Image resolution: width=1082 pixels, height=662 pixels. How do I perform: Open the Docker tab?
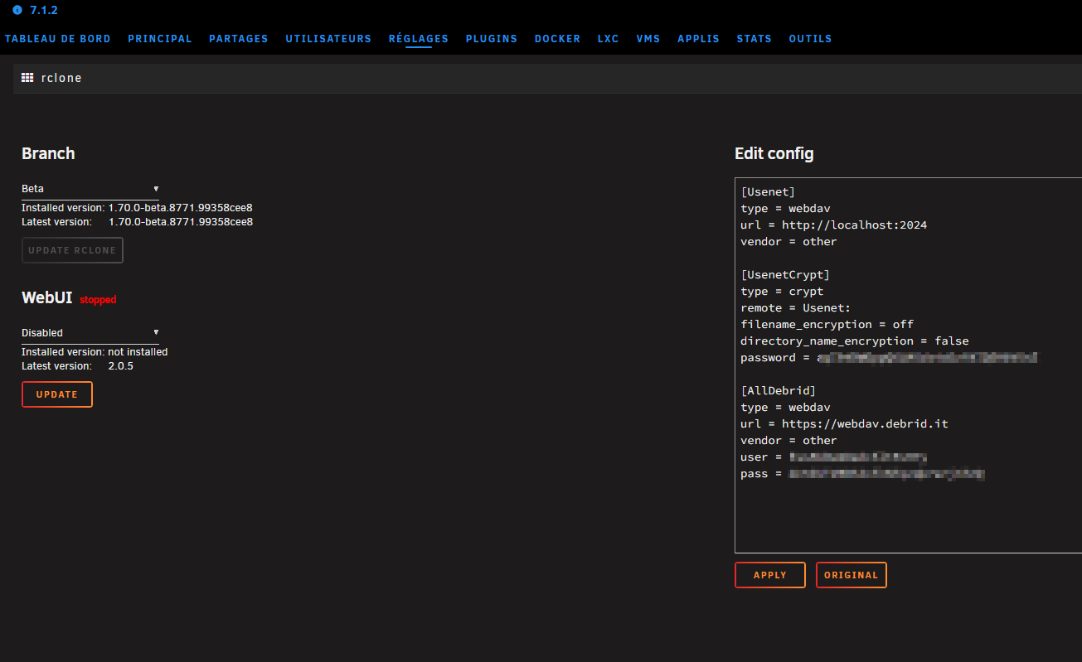[x=557, y=39]
